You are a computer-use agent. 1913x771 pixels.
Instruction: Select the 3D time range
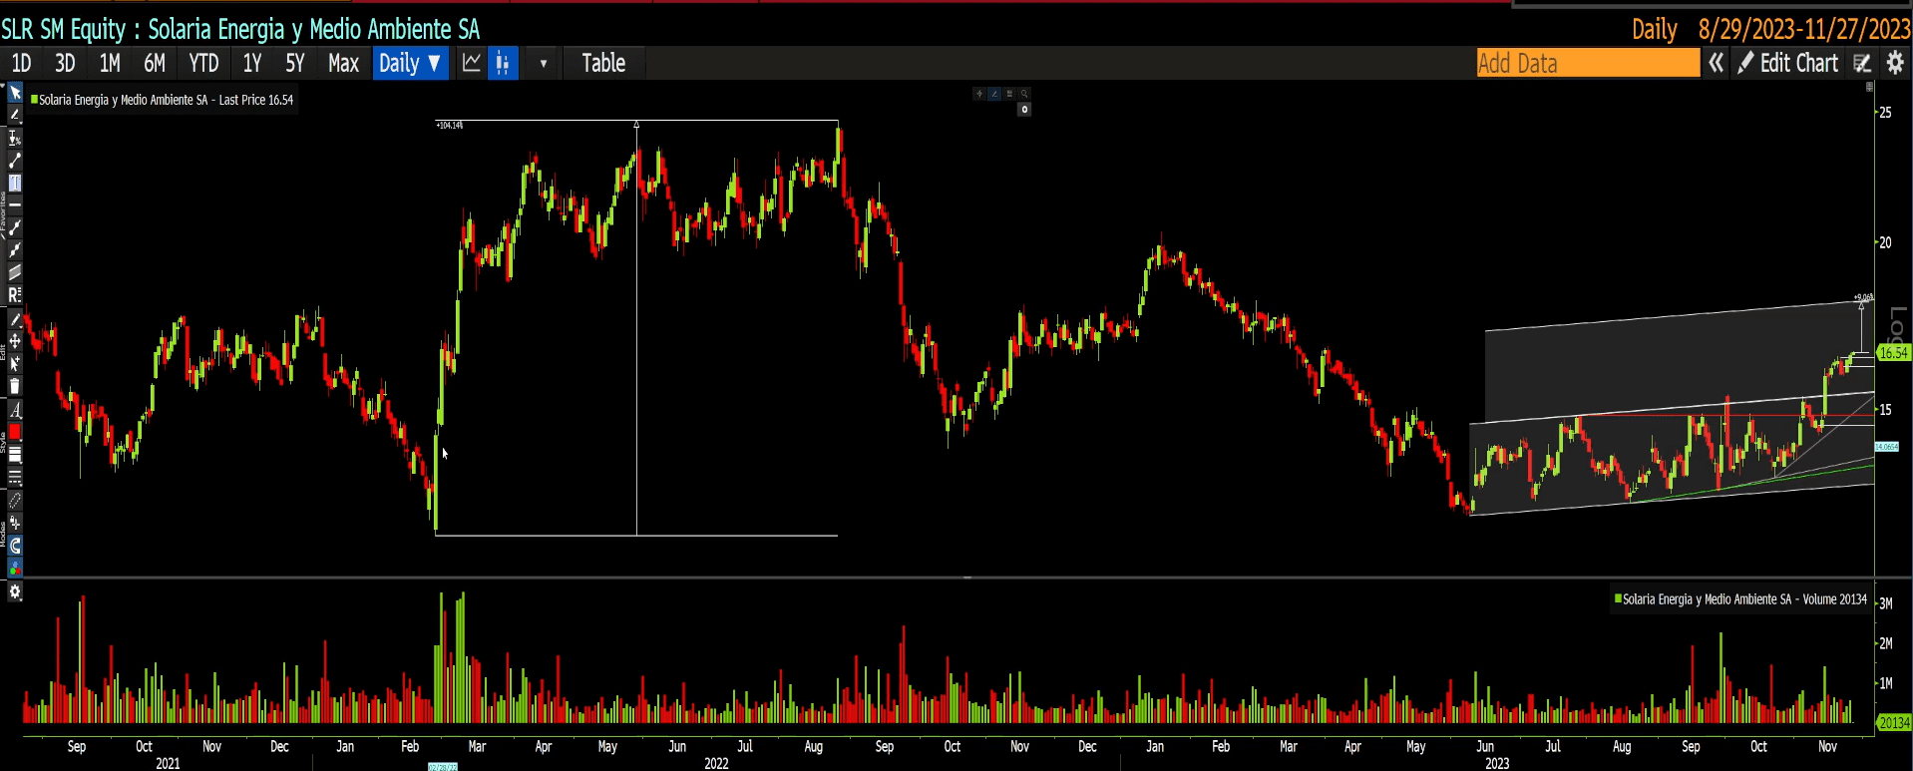tap(65, 63)
